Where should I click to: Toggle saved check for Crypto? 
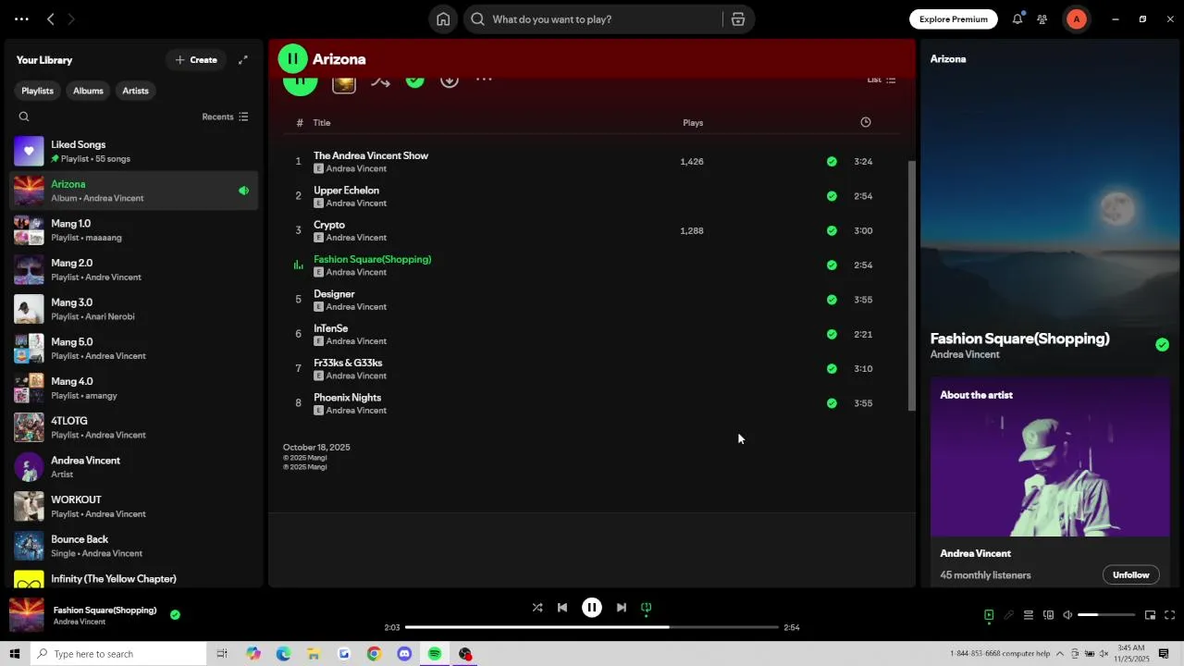pyautogui.click(x=832, y=231)
